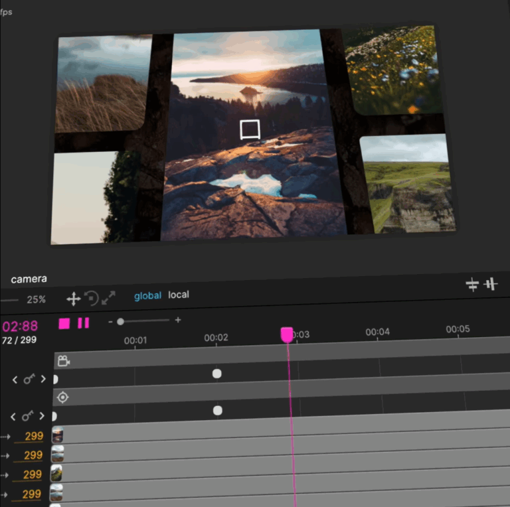Add keyframe on target track

pos(27,415)
